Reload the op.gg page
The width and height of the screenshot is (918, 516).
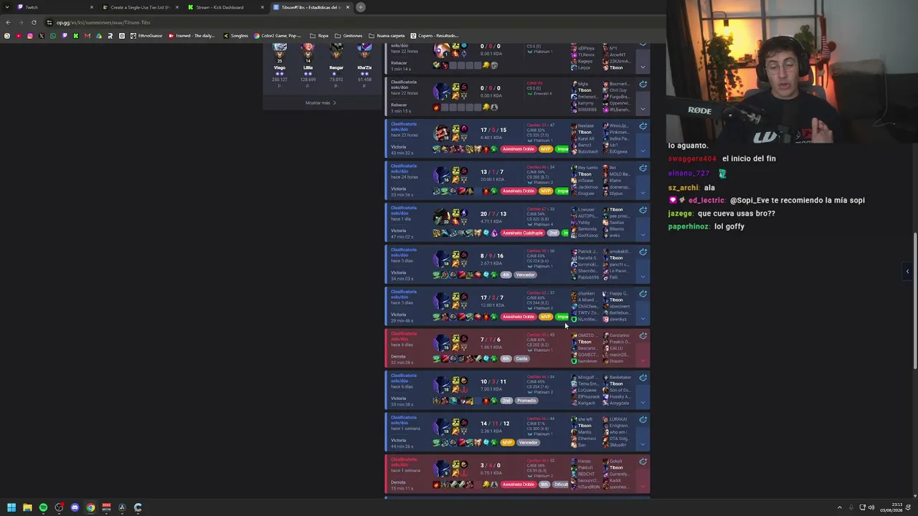pyautogui.click(x=34, y=22)
